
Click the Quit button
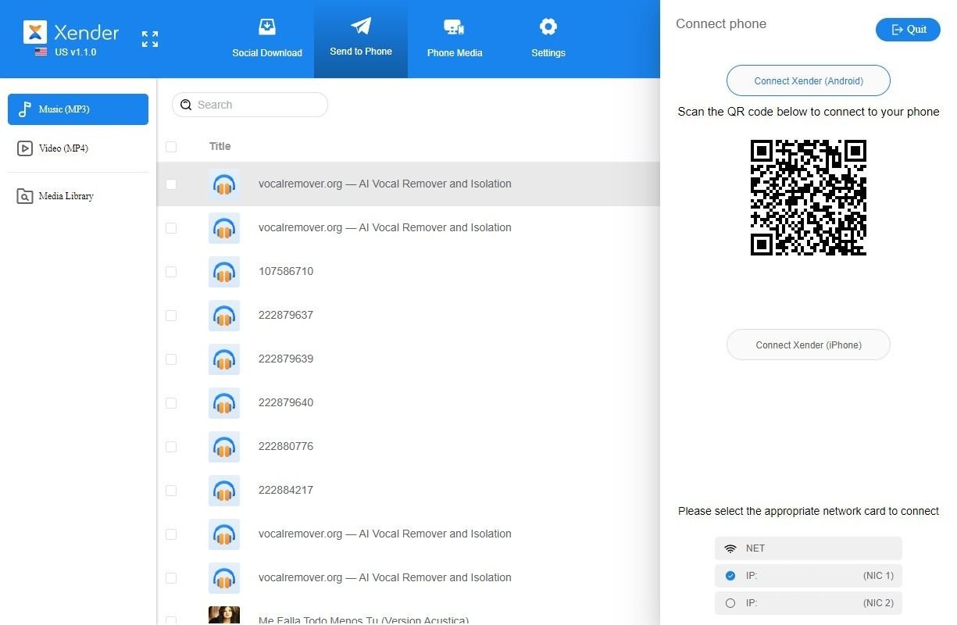pos(908,30)
